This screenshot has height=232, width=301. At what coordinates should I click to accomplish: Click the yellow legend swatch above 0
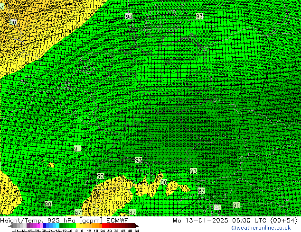pos(77,226)
